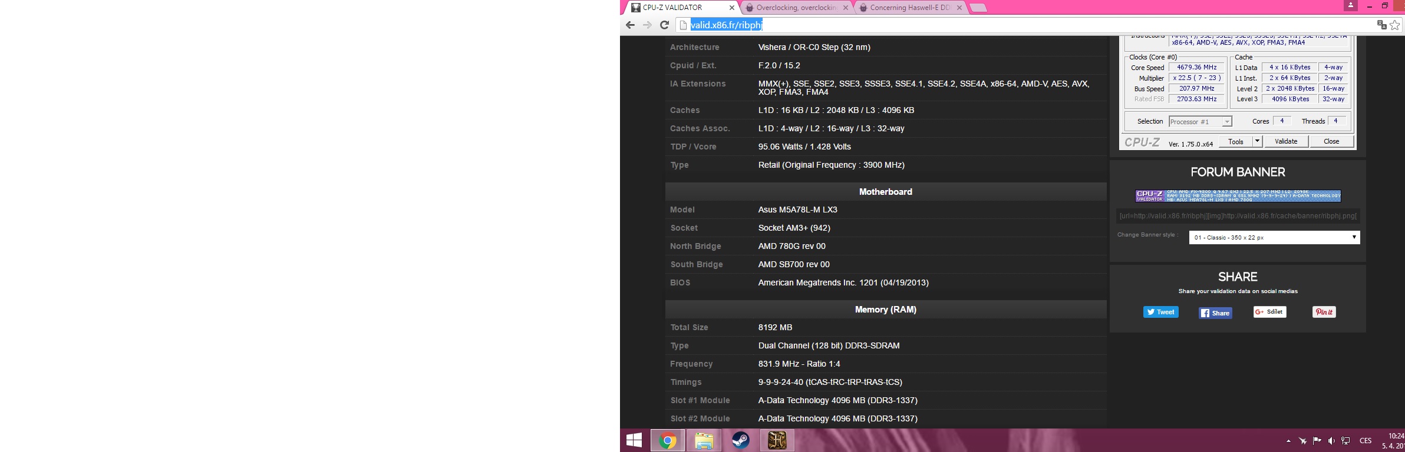Viewport: 1405px width, 452px height.
Task: Click the Memory (RAM) section header
Action: pyautogui.click(x=885, y=310)
